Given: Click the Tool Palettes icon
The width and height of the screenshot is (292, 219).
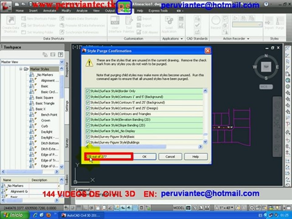Looking at the screenshot, I should [129, 20].
